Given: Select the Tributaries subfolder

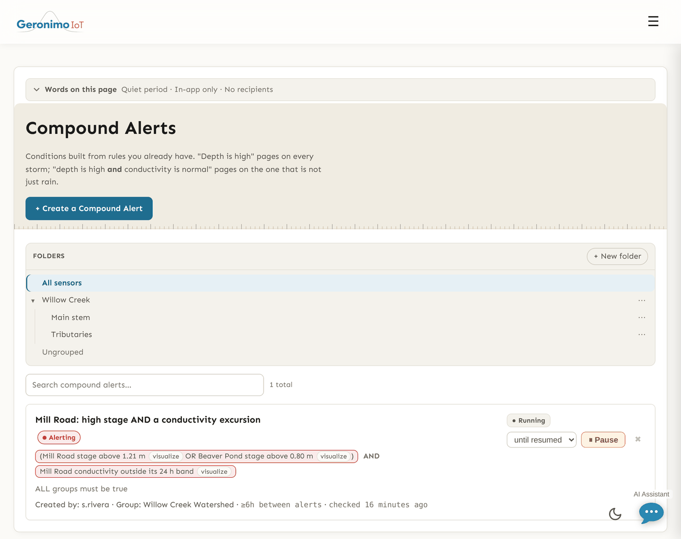Looking at the screenshot, I should coord(72,334).
